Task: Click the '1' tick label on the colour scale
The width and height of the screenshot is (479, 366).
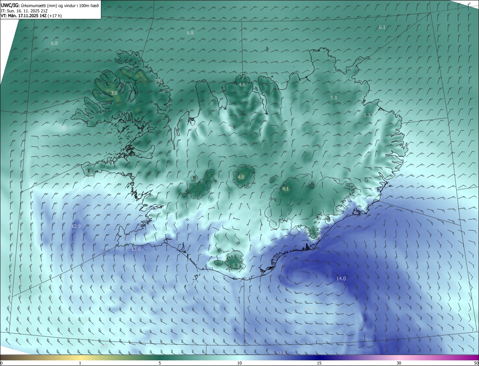Action: [x=80, y=363]
